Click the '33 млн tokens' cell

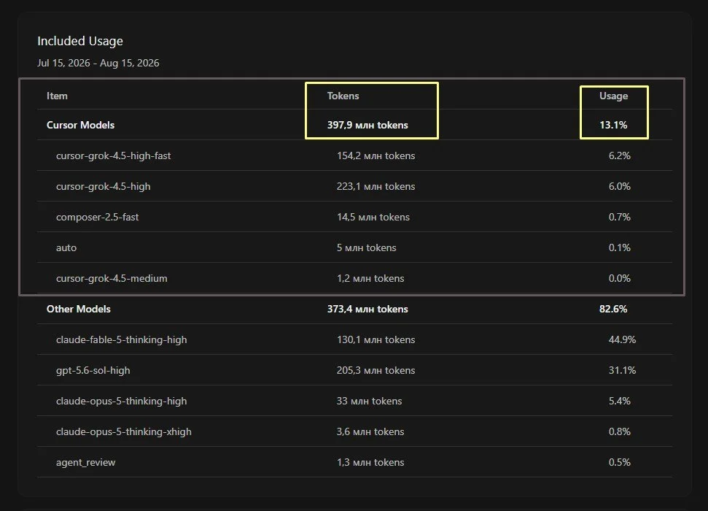pyautogui.click(x=369, y=401)
